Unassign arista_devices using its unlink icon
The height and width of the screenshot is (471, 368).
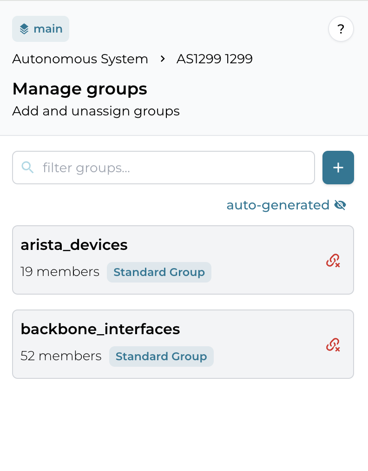[x=333, y=261]
